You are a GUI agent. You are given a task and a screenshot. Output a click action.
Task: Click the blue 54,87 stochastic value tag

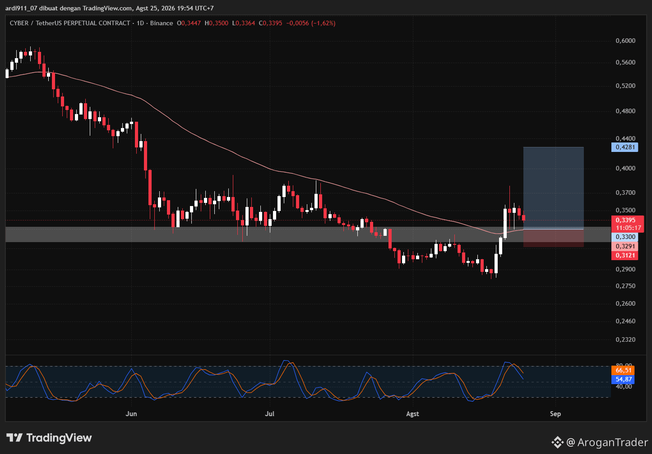point(623,380)
